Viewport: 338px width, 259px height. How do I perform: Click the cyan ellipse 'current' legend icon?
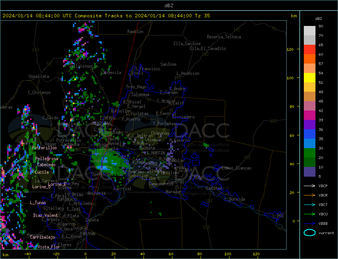click(x=309, y=233)
